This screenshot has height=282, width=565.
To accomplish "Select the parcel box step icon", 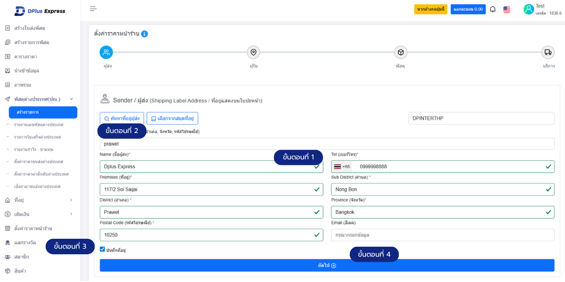I will coord(400,52).
